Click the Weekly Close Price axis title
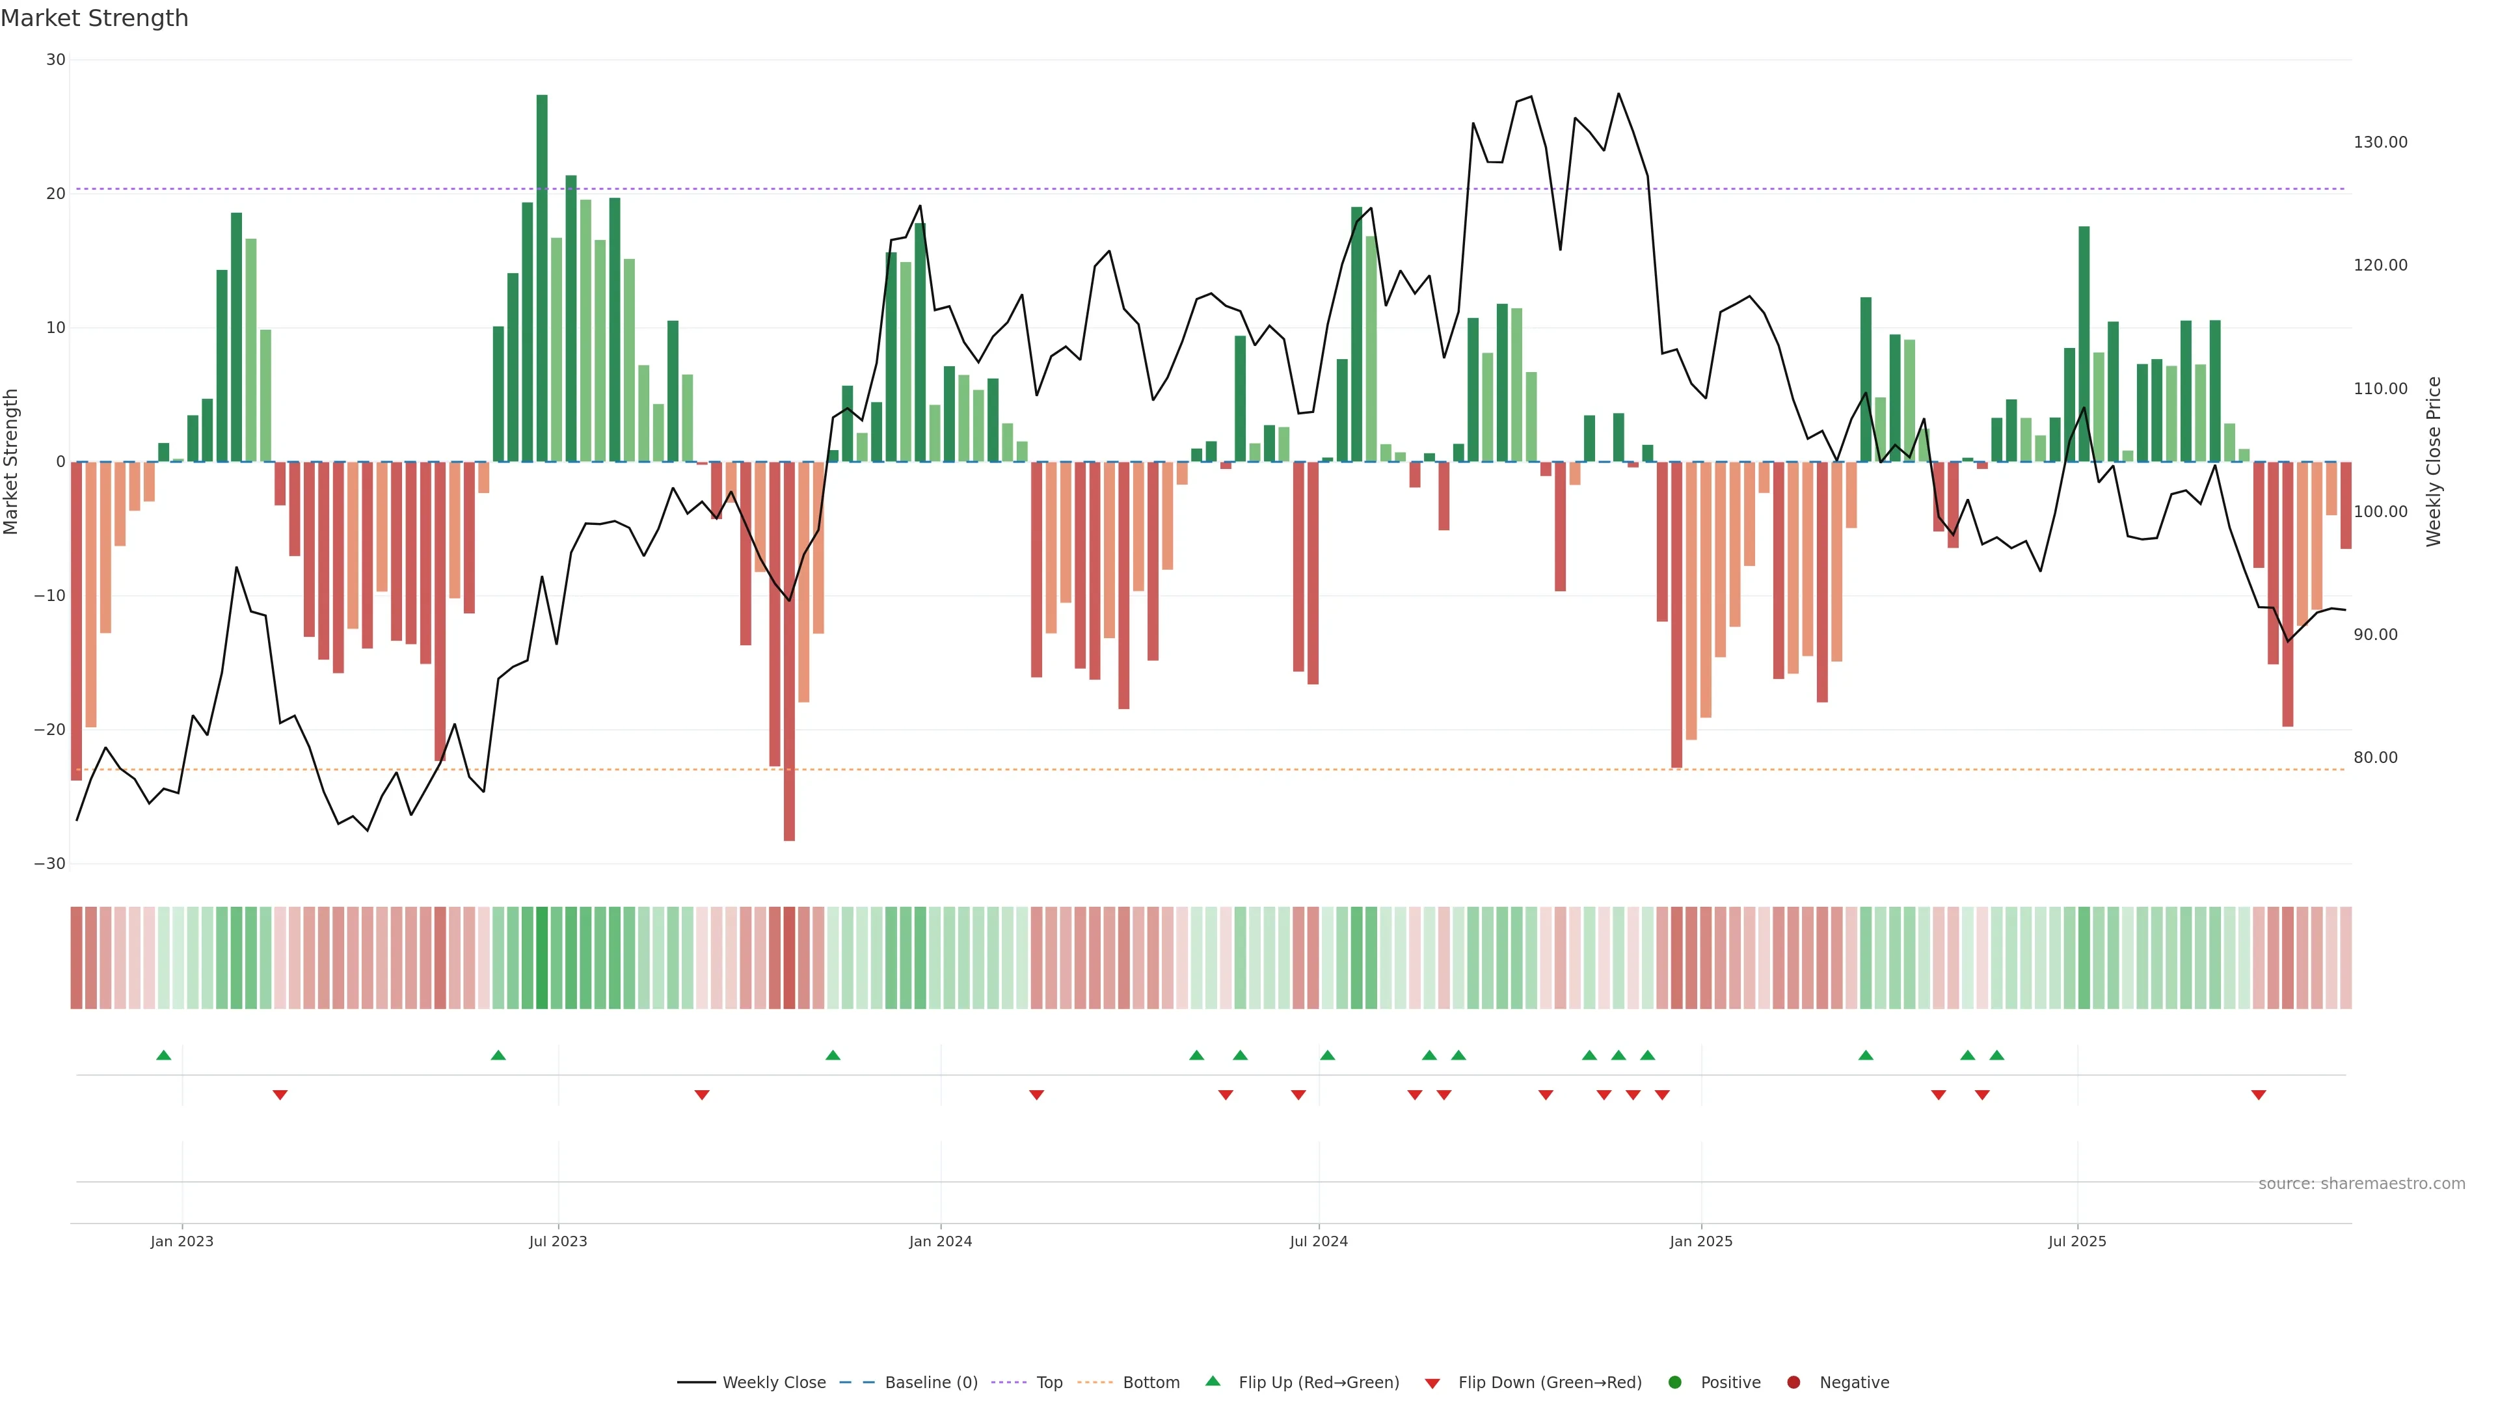The height and width of the screenshot is (1405, 2498). pyautogui.click(x=2433, y=462)
